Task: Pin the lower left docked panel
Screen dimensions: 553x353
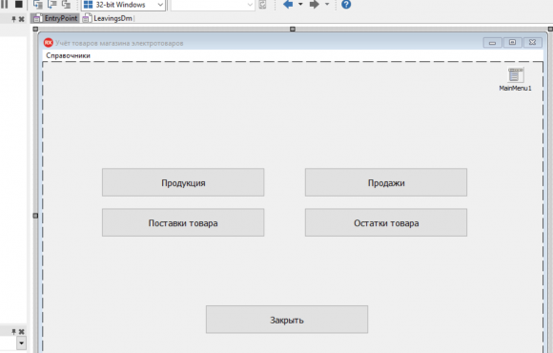Action: 13,331
